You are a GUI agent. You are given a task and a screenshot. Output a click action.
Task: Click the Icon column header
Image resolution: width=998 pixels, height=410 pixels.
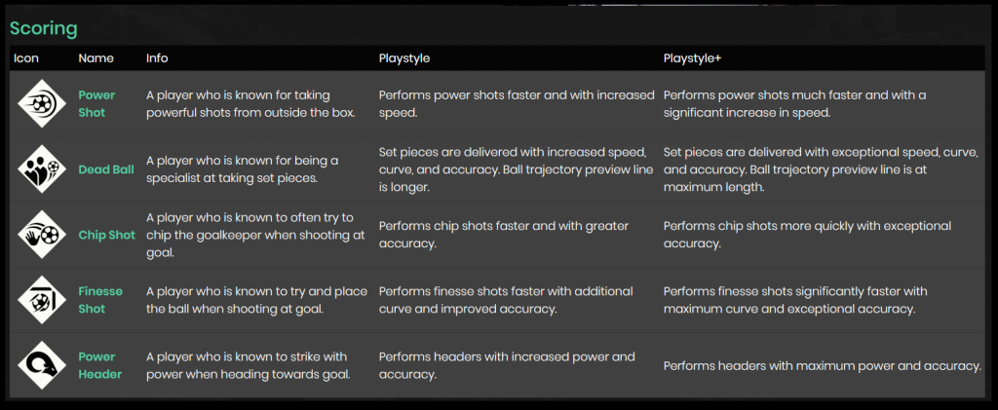[x=26, y=58]
